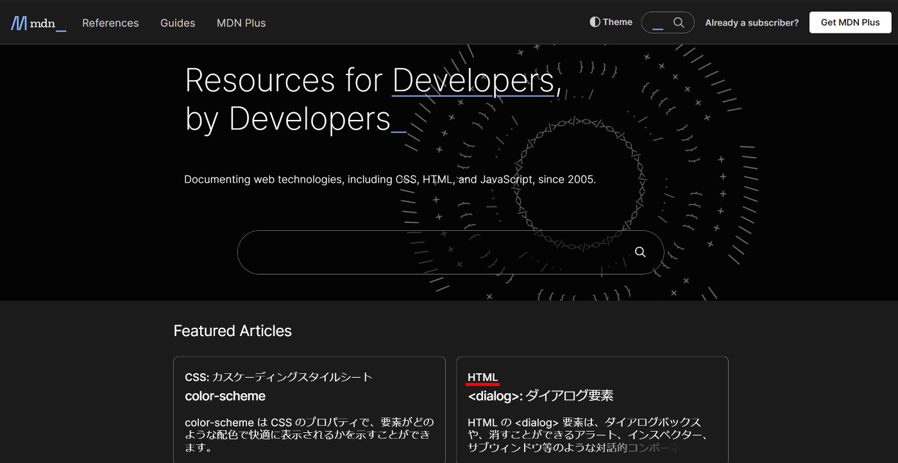Click the Featured Articles heading

233,331
